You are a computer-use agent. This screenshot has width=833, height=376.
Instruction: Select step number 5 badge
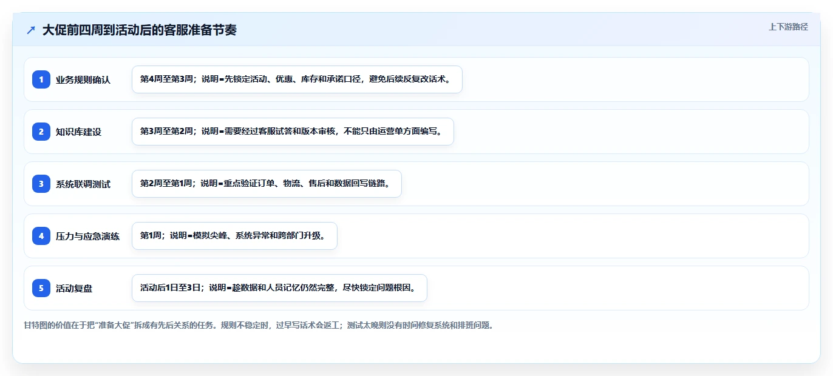click(41, 288)
